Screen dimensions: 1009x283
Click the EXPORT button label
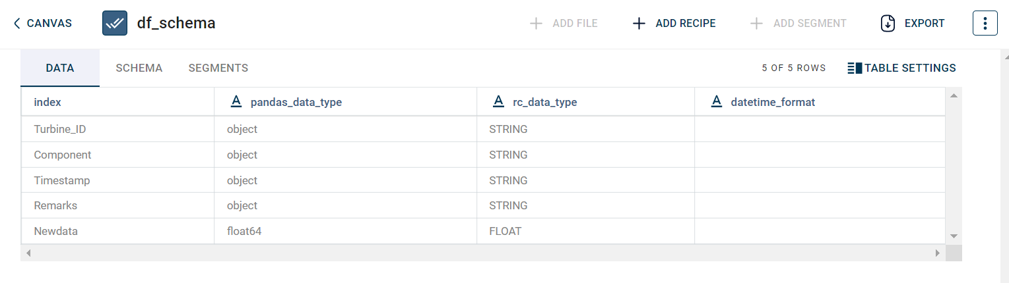(924, 24)
